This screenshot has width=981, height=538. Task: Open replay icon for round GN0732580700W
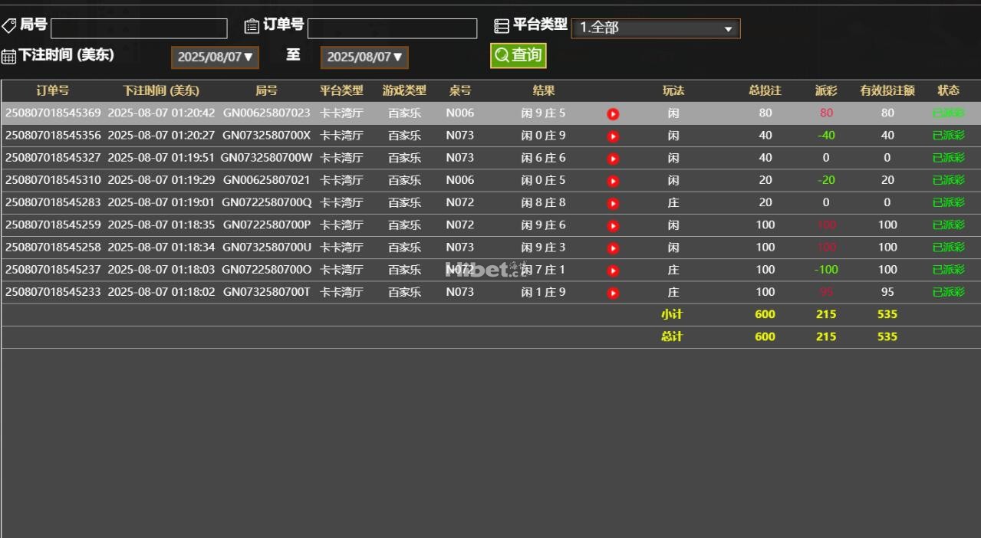613,159
